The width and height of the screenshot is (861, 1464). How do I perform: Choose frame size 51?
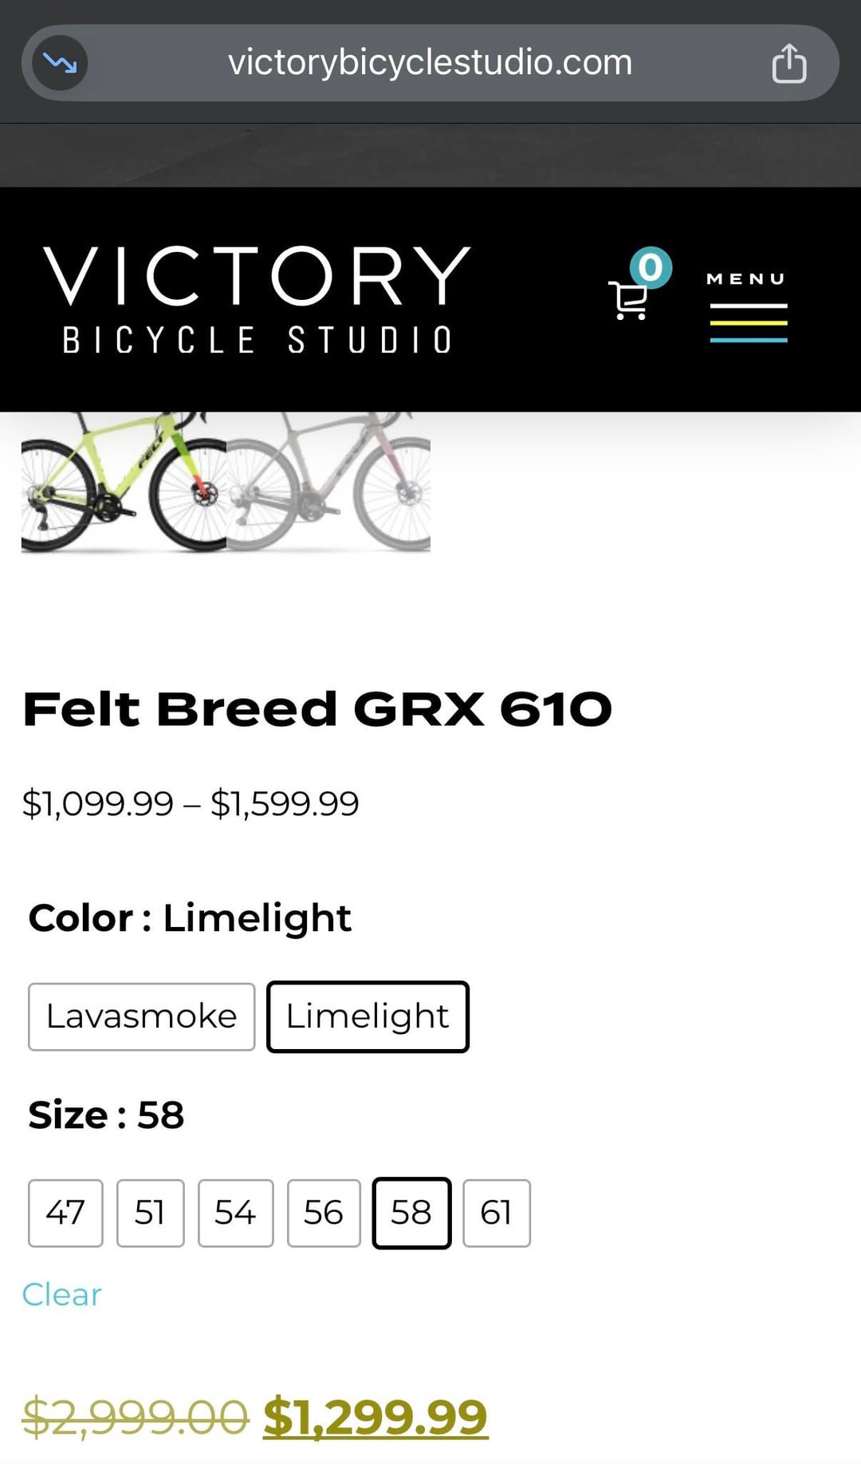click(x=150, y=1213)
